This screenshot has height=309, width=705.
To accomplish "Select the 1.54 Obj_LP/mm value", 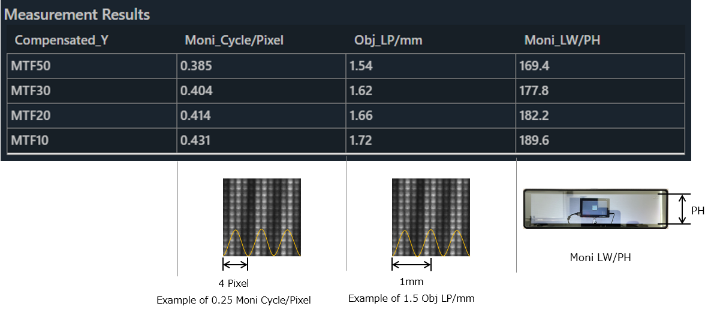I will [361, 66].
